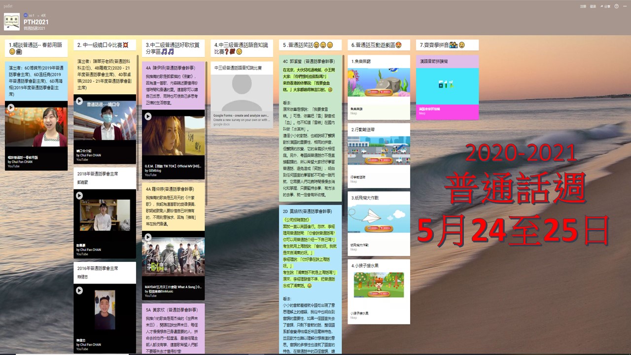
Task: Click the PTH2021 board logo image
Action: (x=12, y=22)
